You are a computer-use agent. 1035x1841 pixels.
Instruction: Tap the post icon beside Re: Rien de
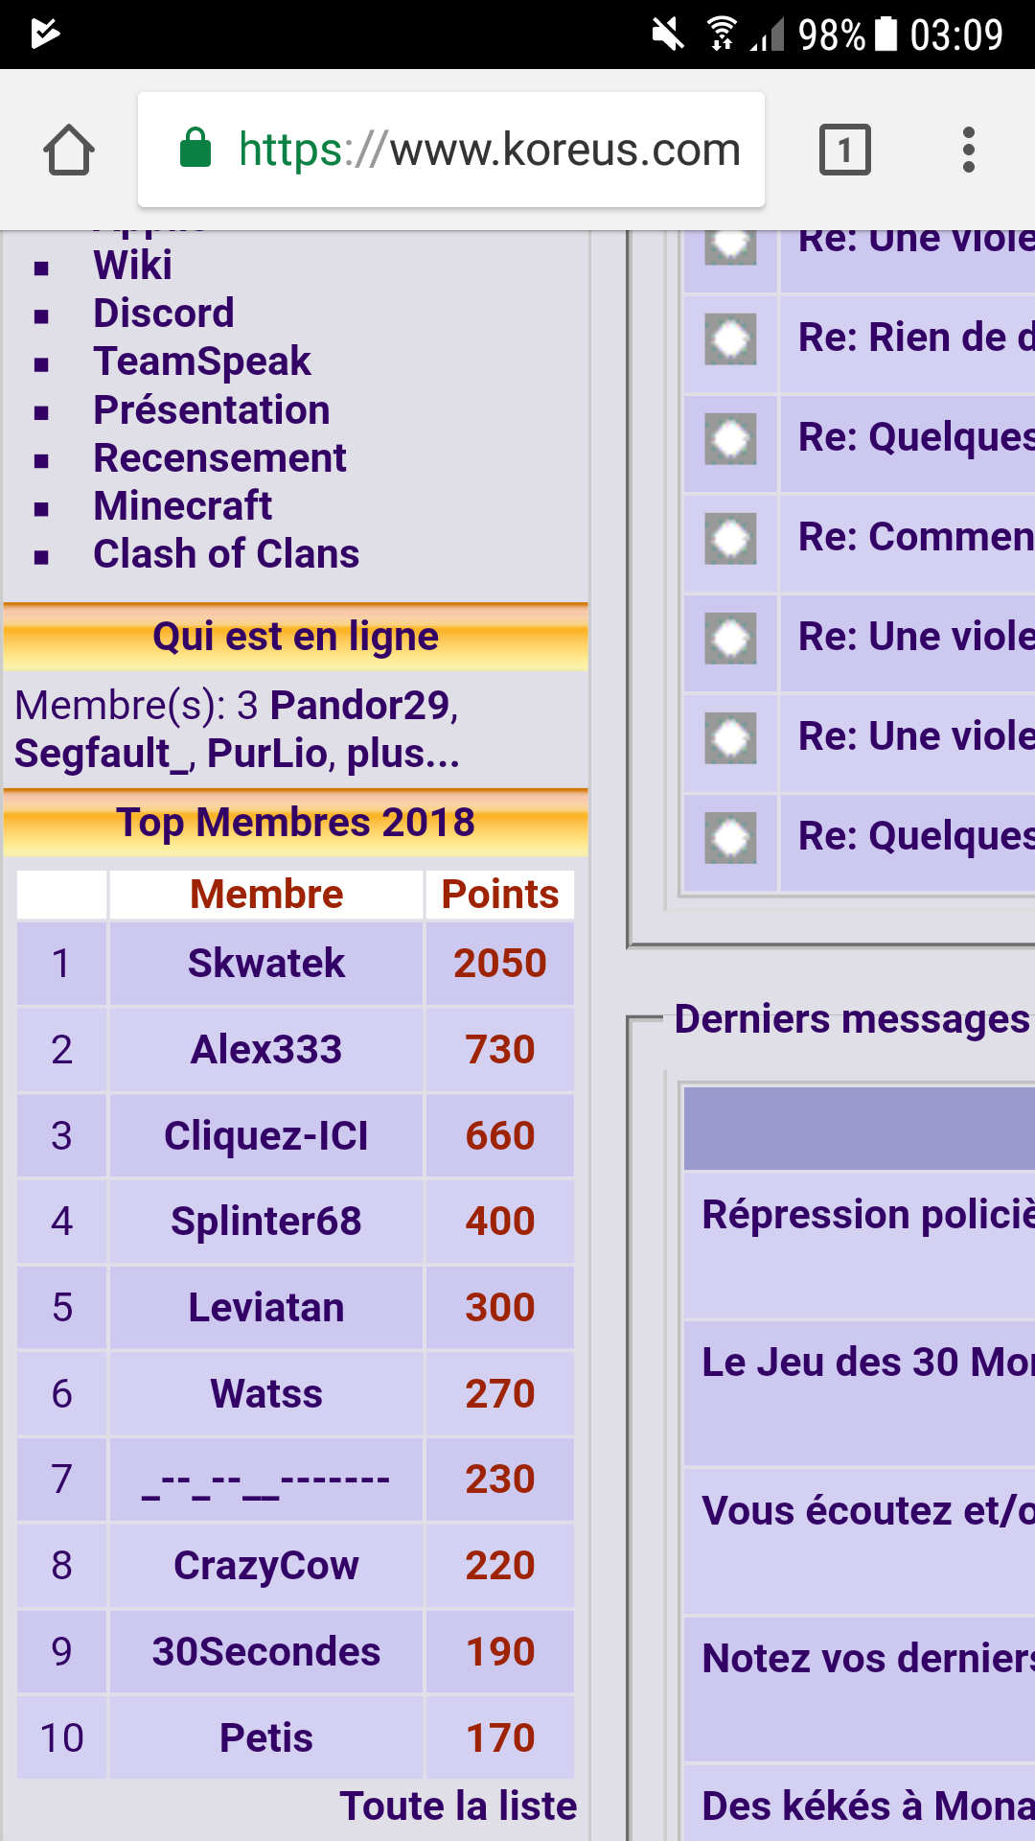coord(730,338)
